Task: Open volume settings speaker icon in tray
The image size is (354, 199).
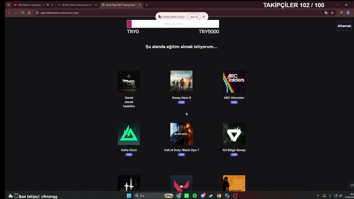Action: coord(340,196)
